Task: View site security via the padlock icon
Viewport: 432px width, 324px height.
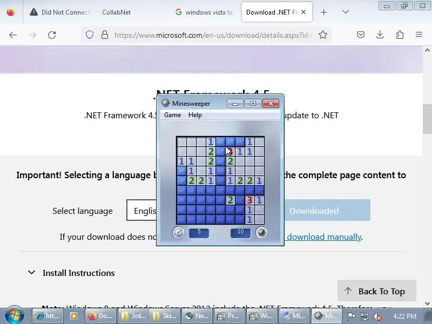Action: point(105,35)
